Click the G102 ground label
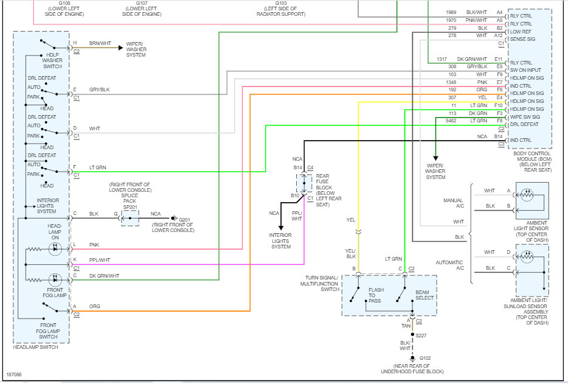This screenshot has width=568, height=383. [x=425, y=358]
